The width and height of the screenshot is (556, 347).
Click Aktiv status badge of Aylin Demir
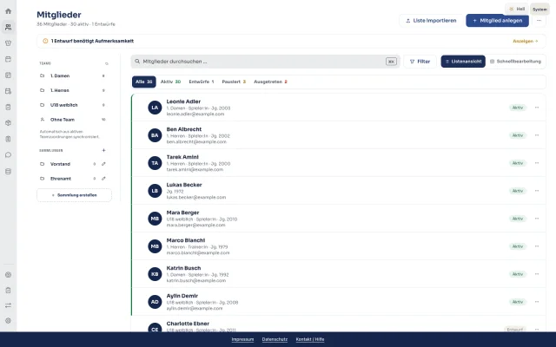[518, 302]
